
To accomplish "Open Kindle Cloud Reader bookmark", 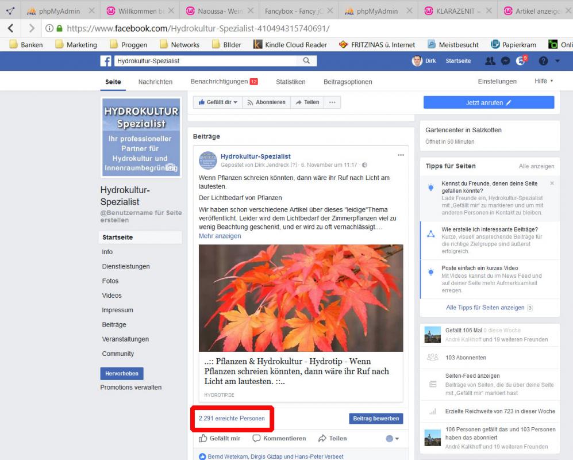I will click(x=290, y=45).
